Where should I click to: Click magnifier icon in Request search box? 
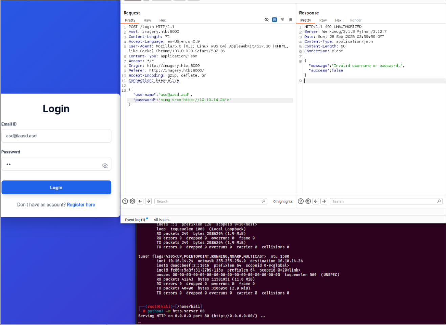[264, 201]
